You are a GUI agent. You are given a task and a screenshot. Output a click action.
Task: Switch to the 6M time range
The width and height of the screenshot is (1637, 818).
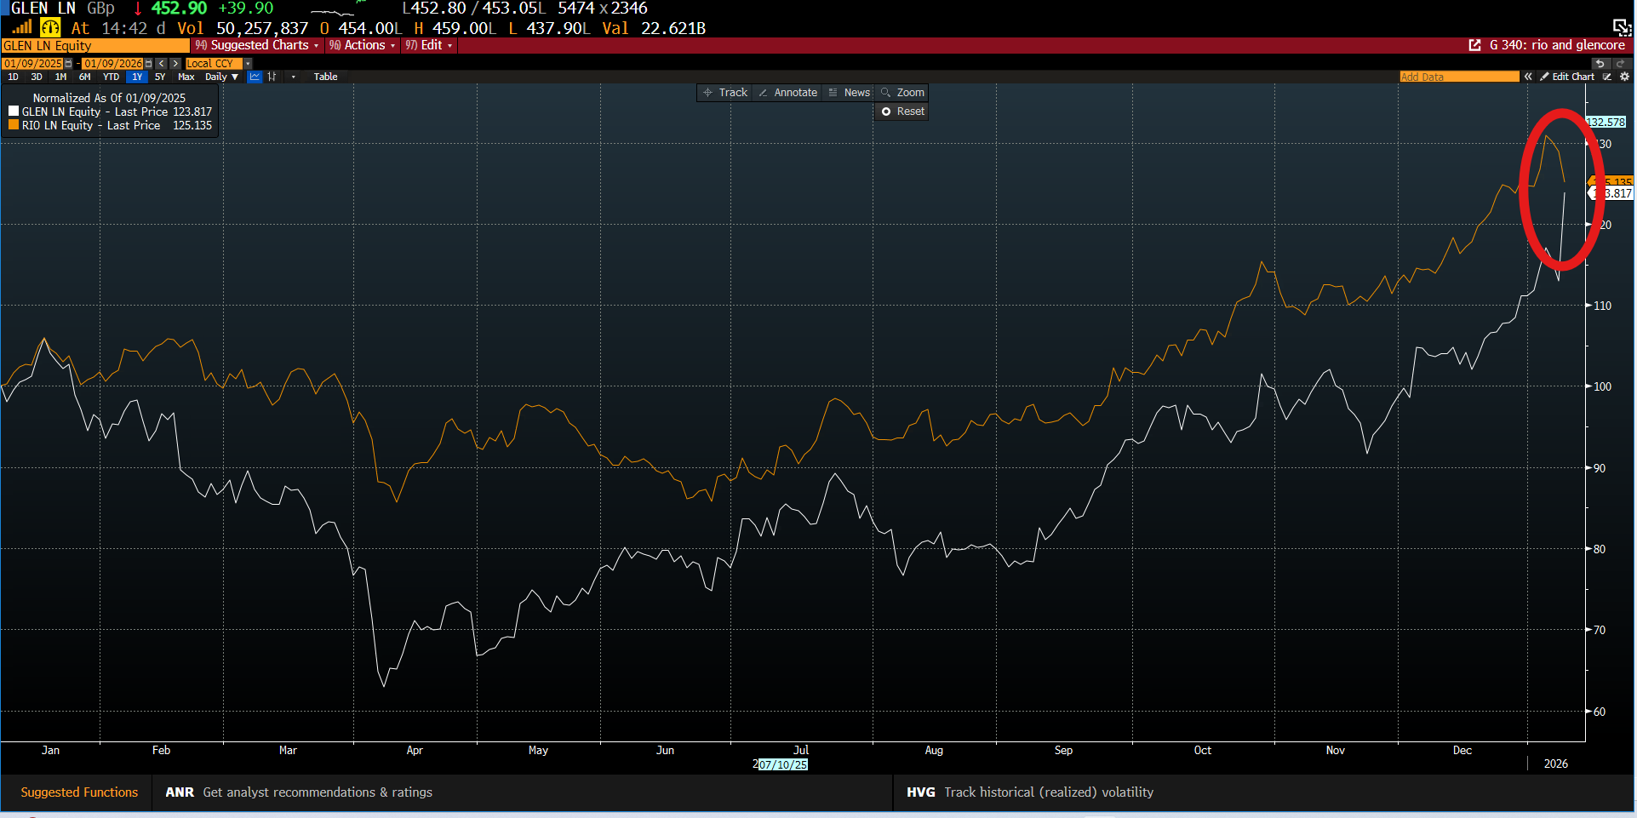(84, 77)
